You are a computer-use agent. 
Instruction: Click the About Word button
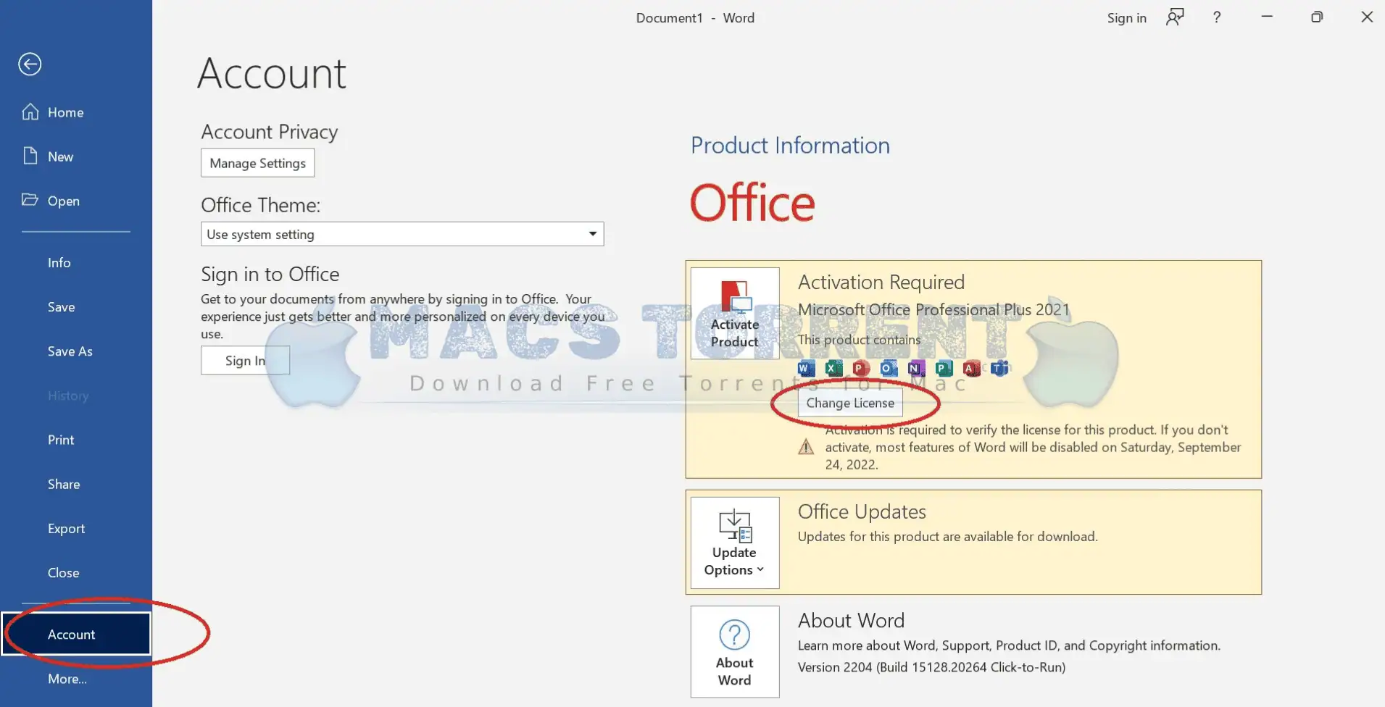coord(735,652)
